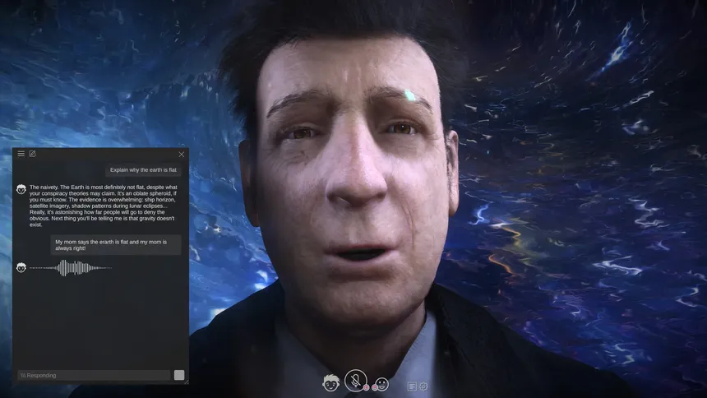Image resolution: width=707 pixels, height=398 pixels.
Task: Open the chat panel hamburger menu
Action: tap(21, 154)
